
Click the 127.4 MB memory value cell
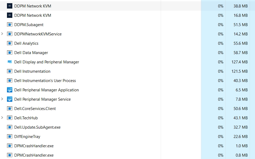pos(240,62)
